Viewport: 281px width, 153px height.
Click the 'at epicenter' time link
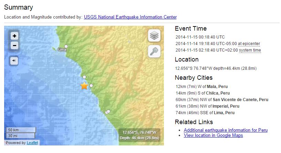pos(249,44)
